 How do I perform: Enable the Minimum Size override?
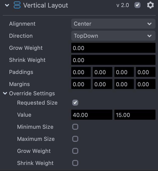pyautogui.click(x=75, y=127)
